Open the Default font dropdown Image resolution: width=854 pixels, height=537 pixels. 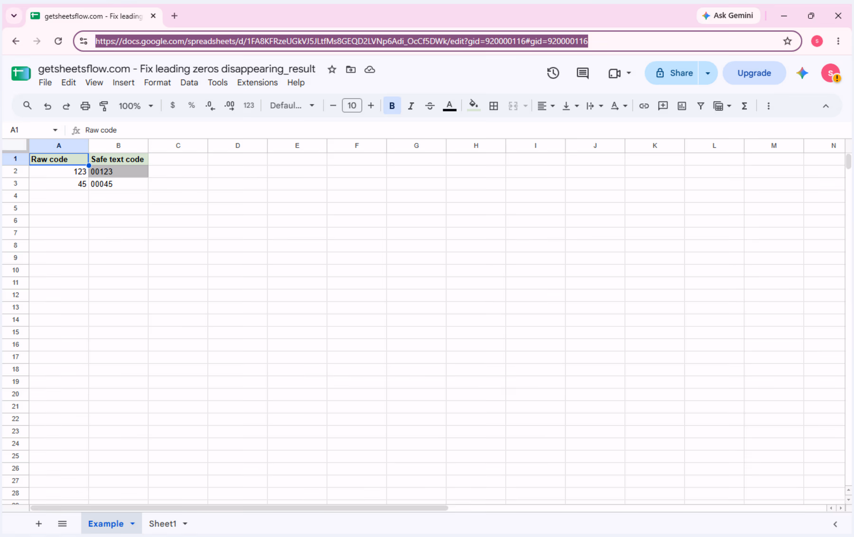pyautogui.click(x=292, y=105)
